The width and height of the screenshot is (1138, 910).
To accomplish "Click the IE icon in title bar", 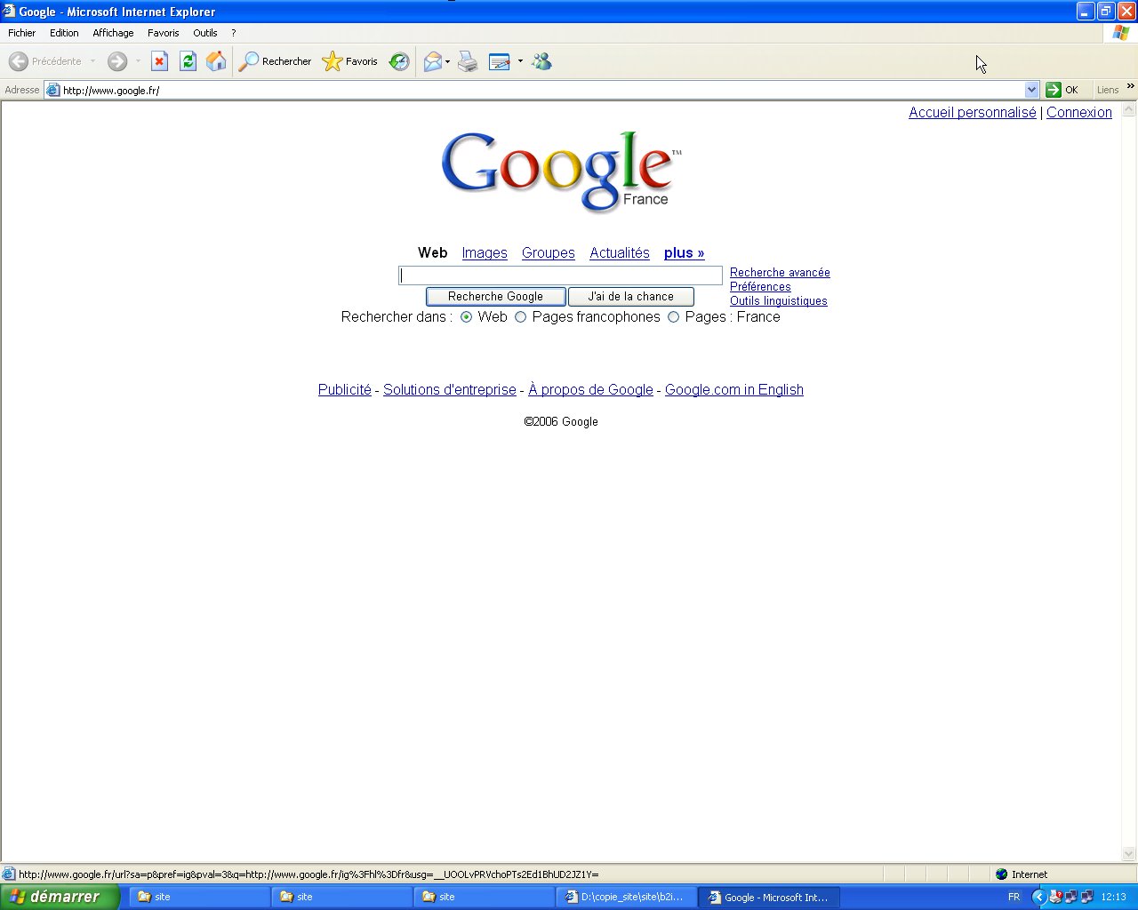I will tap(9, 11).
